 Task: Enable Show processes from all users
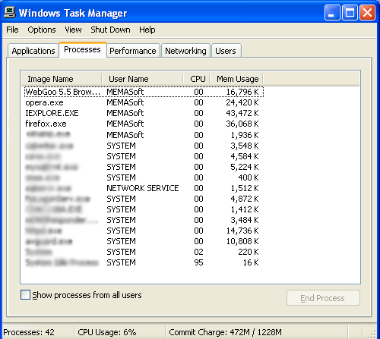(25, 295)
